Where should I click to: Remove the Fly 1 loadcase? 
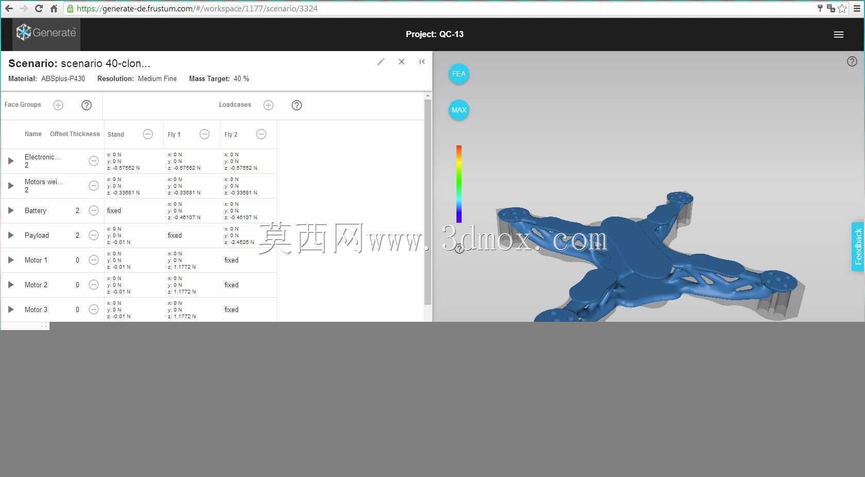point(205,134)
